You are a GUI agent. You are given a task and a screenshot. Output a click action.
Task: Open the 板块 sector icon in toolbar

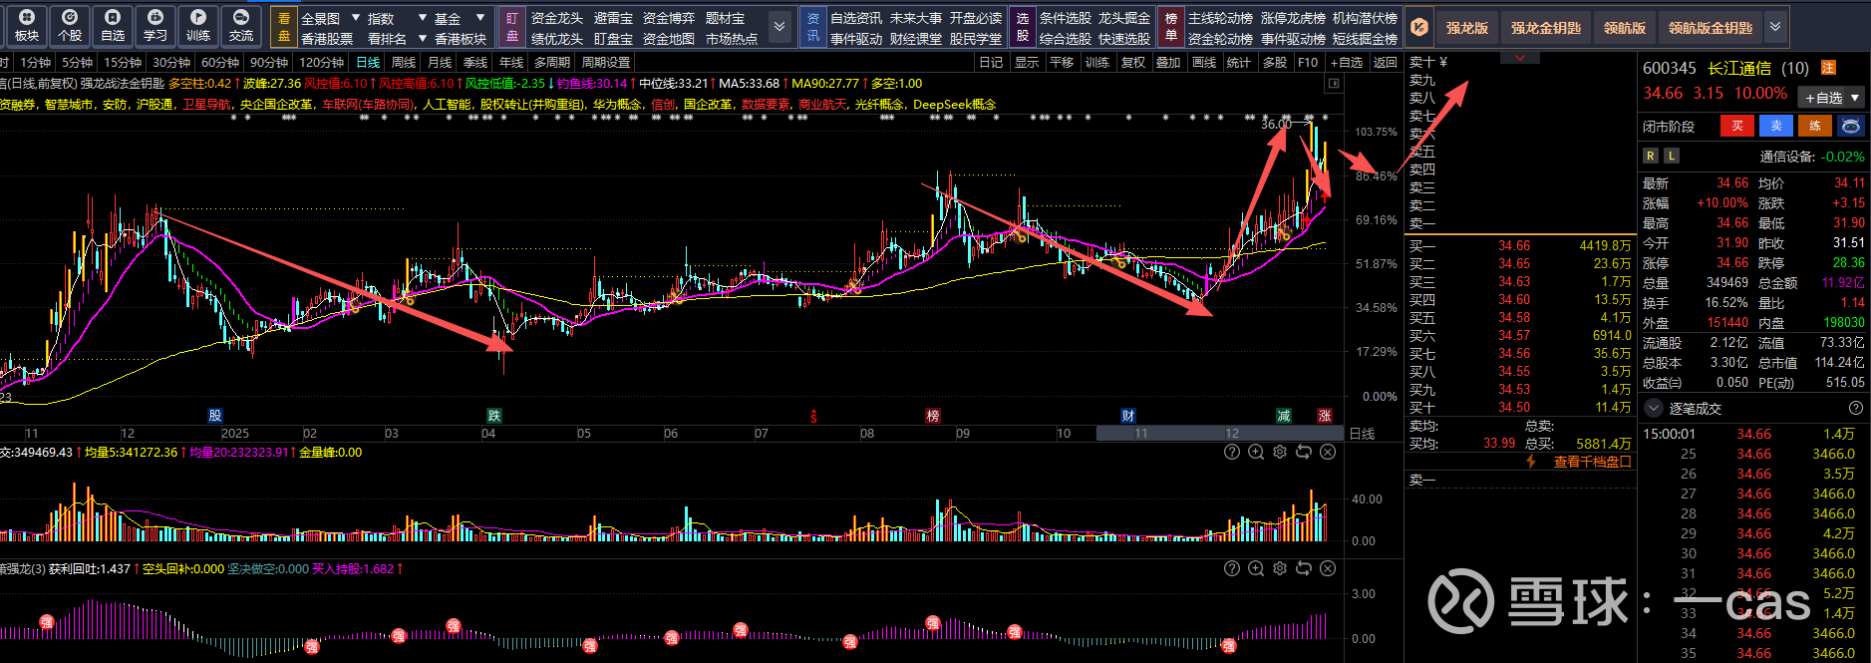tap(27, 25)
